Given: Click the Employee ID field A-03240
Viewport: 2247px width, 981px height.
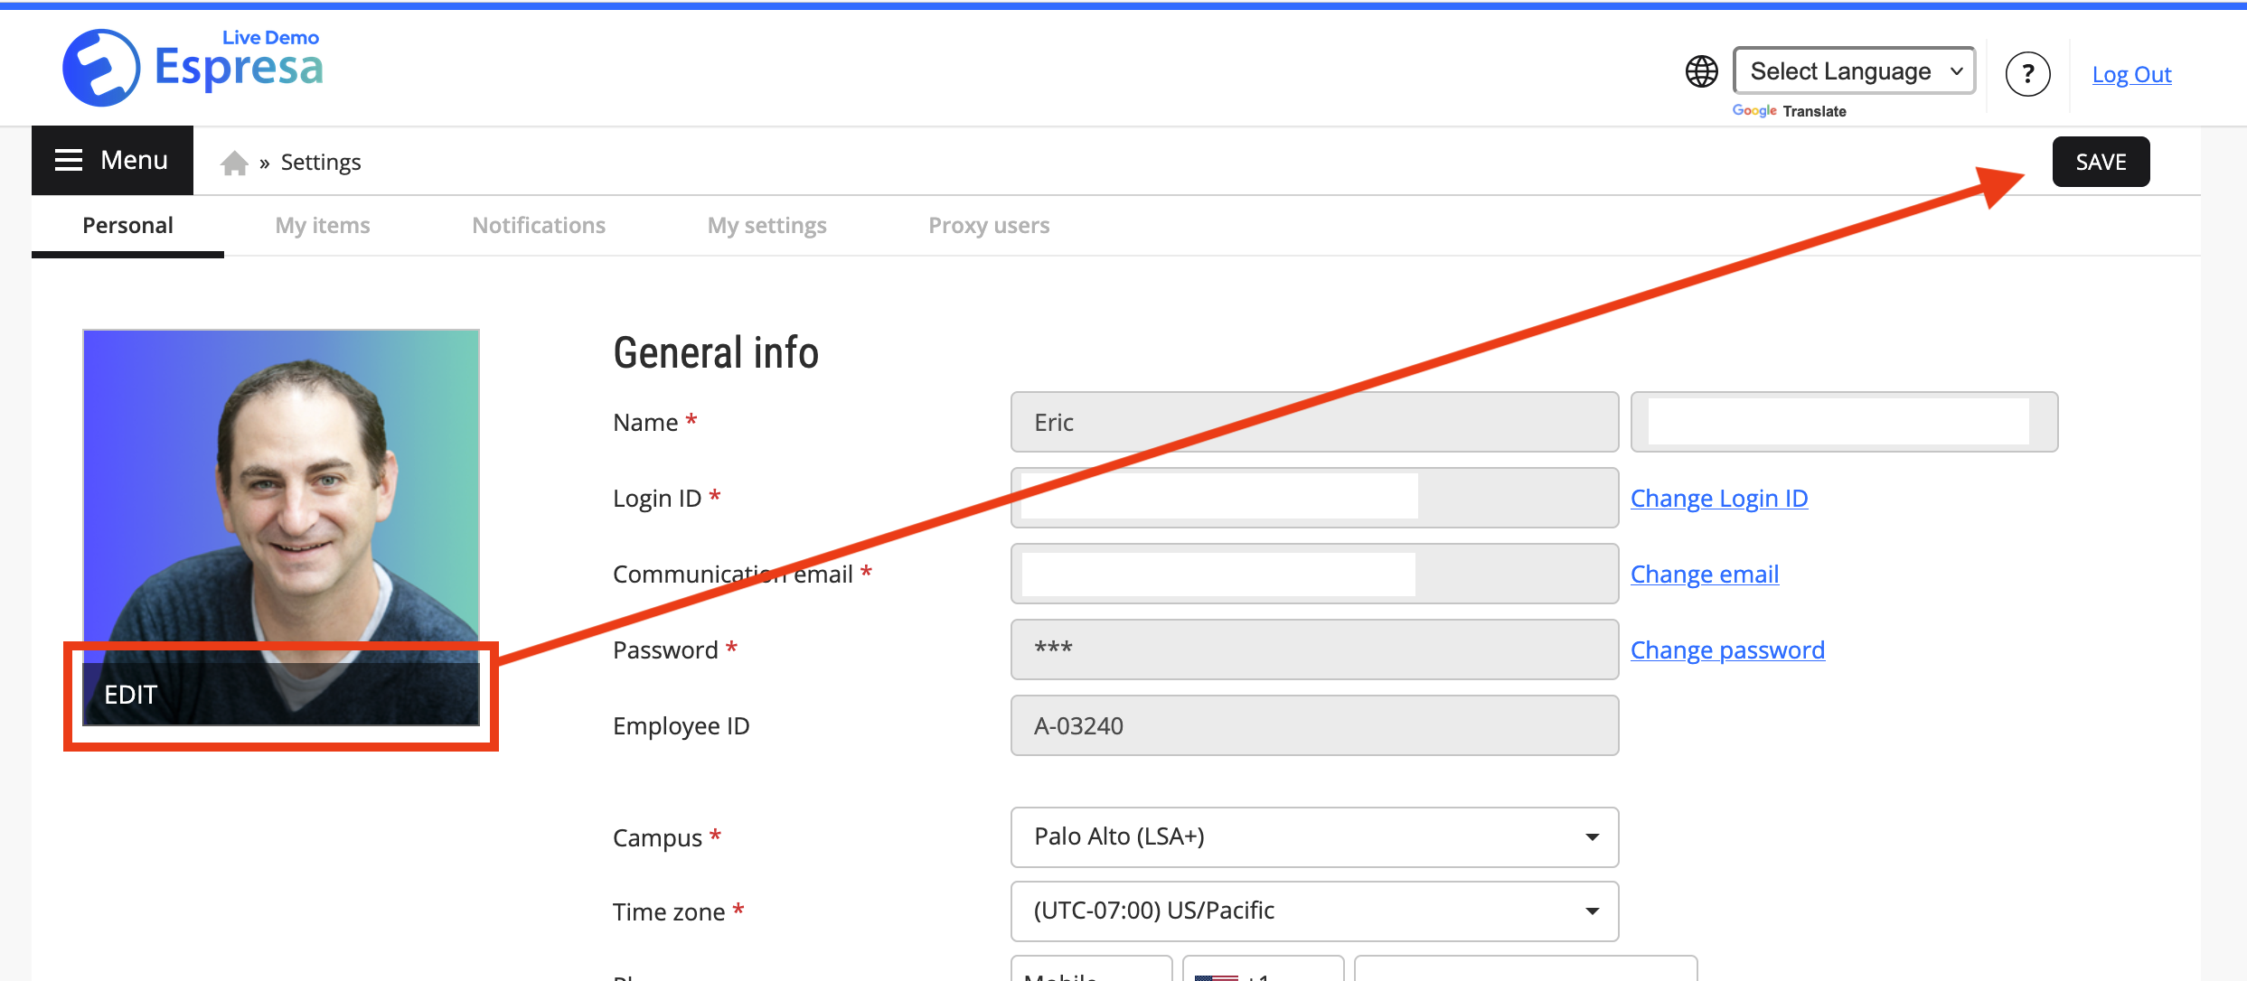Looking at the screenshot, I should click(1314, 725).
